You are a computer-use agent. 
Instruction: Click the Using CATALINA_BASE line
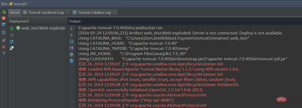[x=164, y=38]
